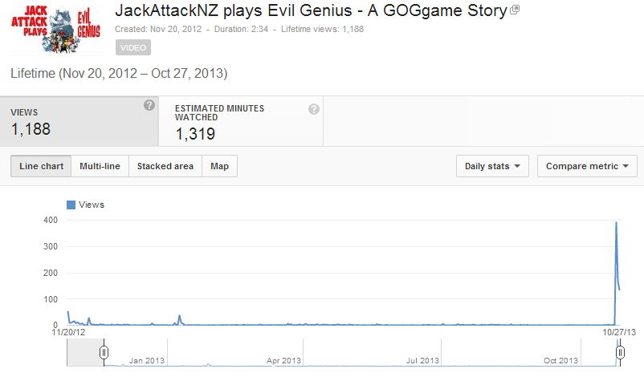Viewport: 644px width, 381px height.
Task: Open the video's external link icon
Action: coord(515,10)
